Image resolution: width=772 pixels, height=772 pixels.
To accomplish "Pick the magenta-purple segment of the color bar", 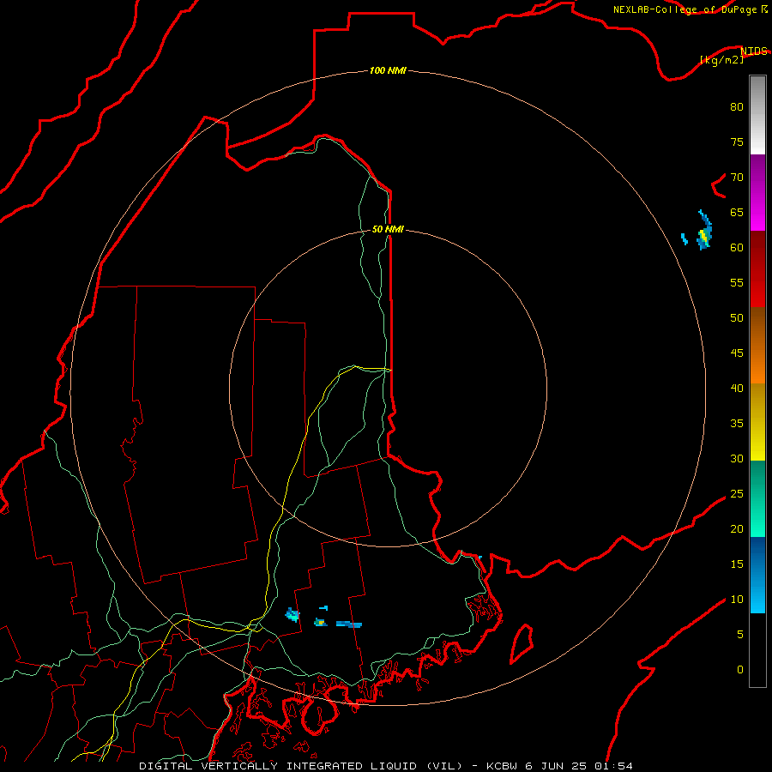I will pos(757,192).
